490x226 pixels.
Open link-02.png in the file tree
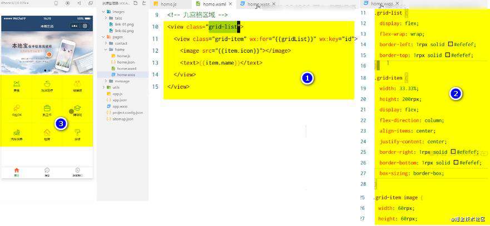(x=121, y=31)
